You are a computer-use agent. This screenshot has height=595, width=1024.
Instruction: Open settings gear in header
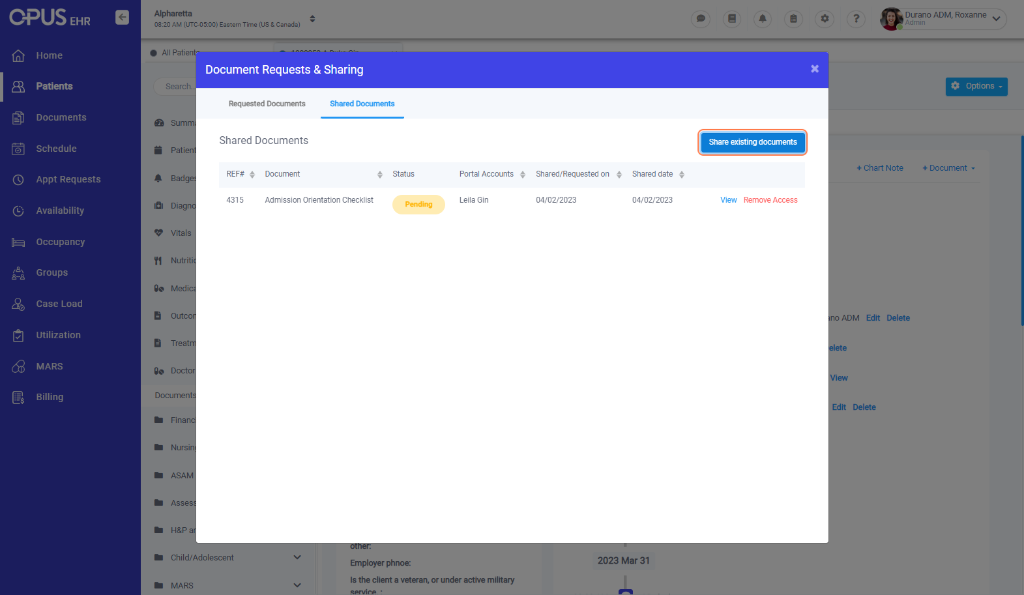pos(825,19)
